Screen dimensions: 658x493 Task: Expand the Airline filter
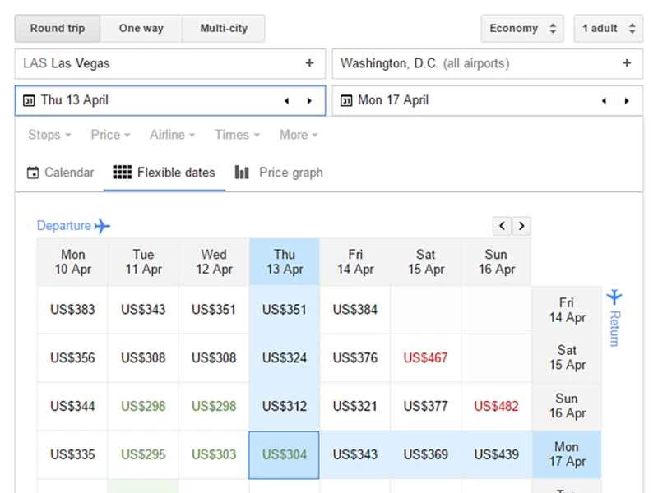tap(172, 135)
